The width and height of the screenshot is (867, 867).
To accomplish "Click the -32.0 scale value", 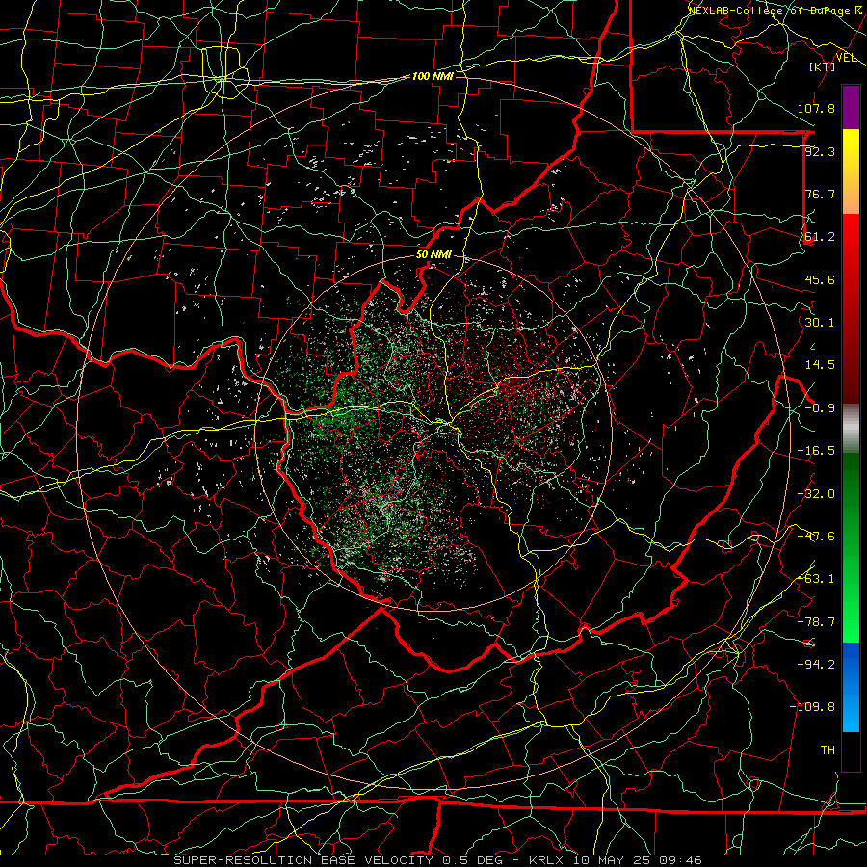I will (x=816, y=494).
